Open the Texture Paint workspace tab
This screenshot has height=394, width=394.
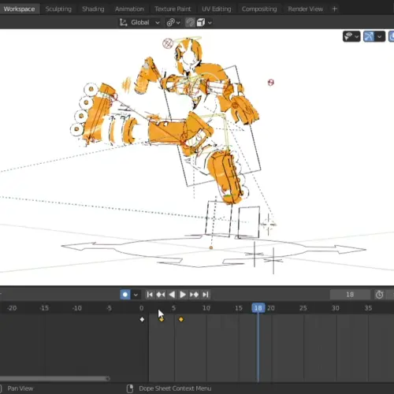[x=173, y=9]
